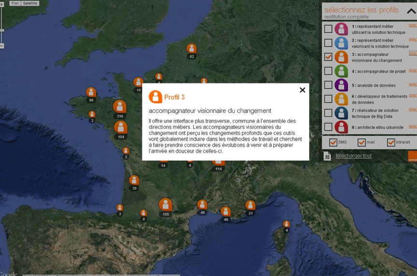Open info for profile 1 représentant métier
Viewport: 417px width, 276px height.
pos(413,26)
